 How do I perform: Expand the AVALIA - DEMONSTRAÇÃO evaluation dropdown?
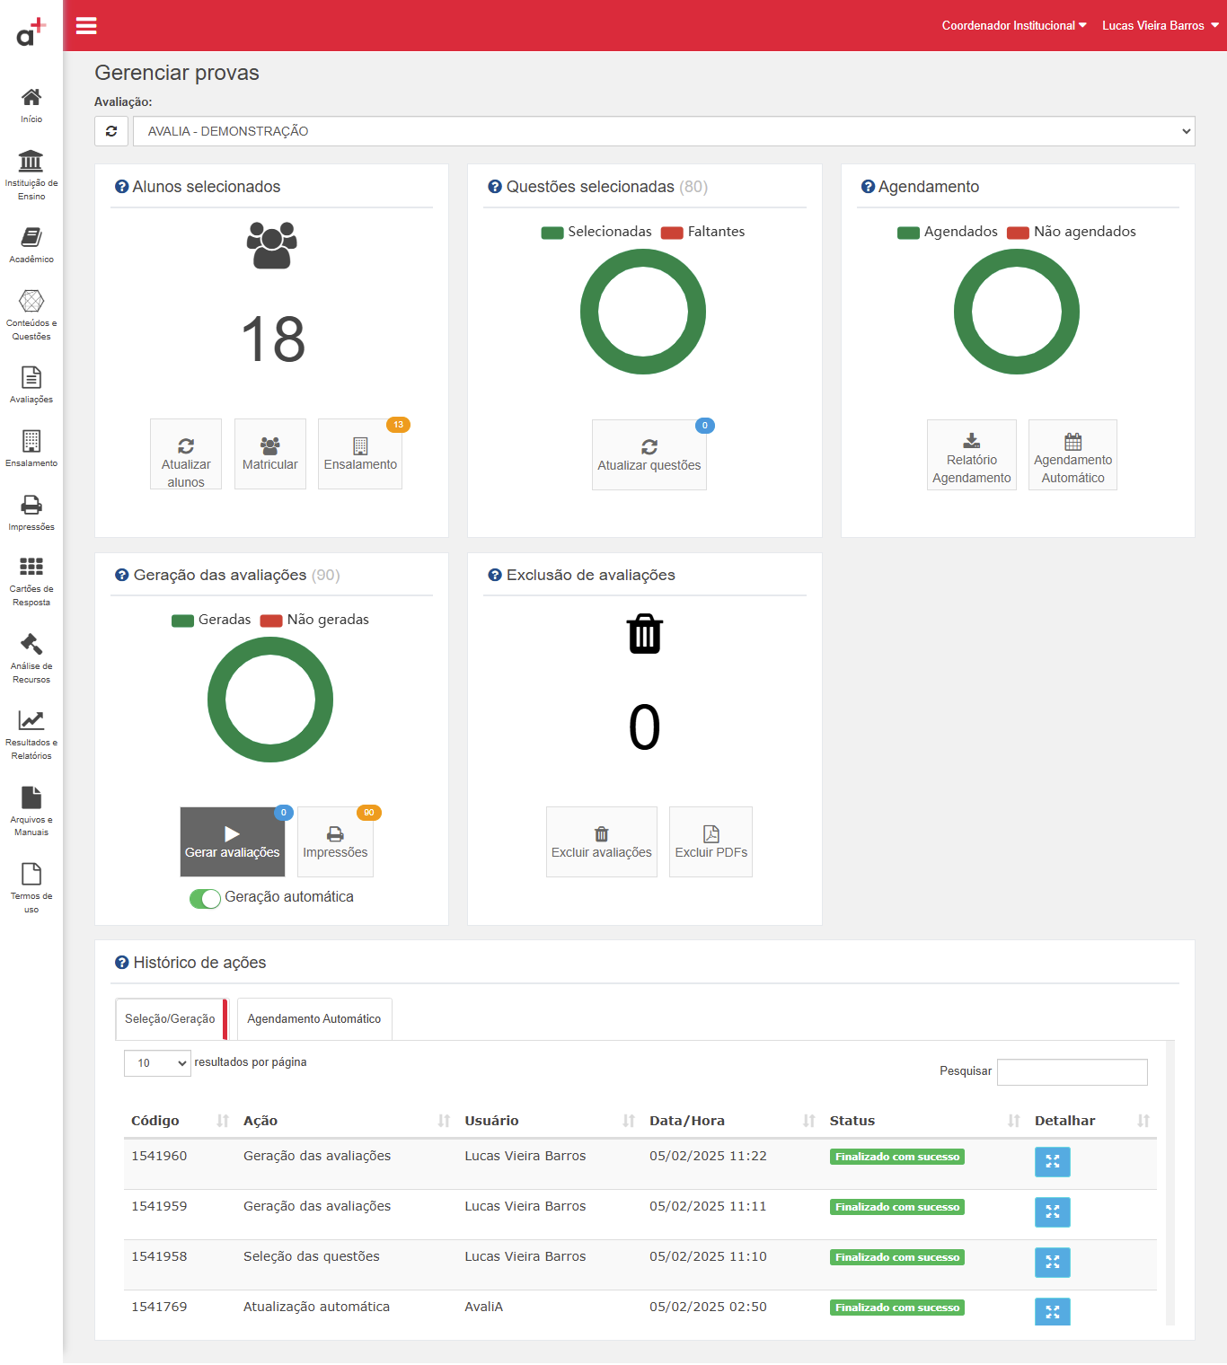pos(664,131)
